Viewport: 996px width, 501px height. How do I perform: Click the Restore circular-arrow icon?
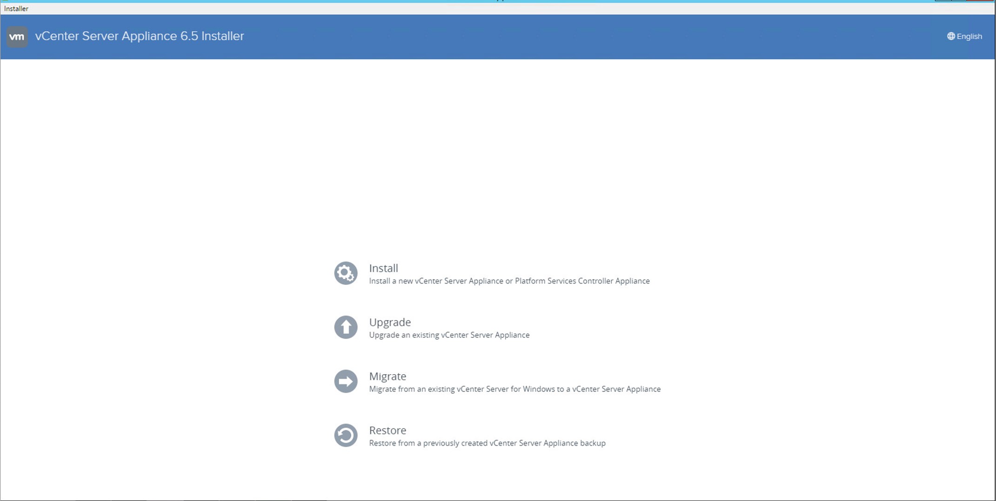pyautogui.click(x=346, y=435)
